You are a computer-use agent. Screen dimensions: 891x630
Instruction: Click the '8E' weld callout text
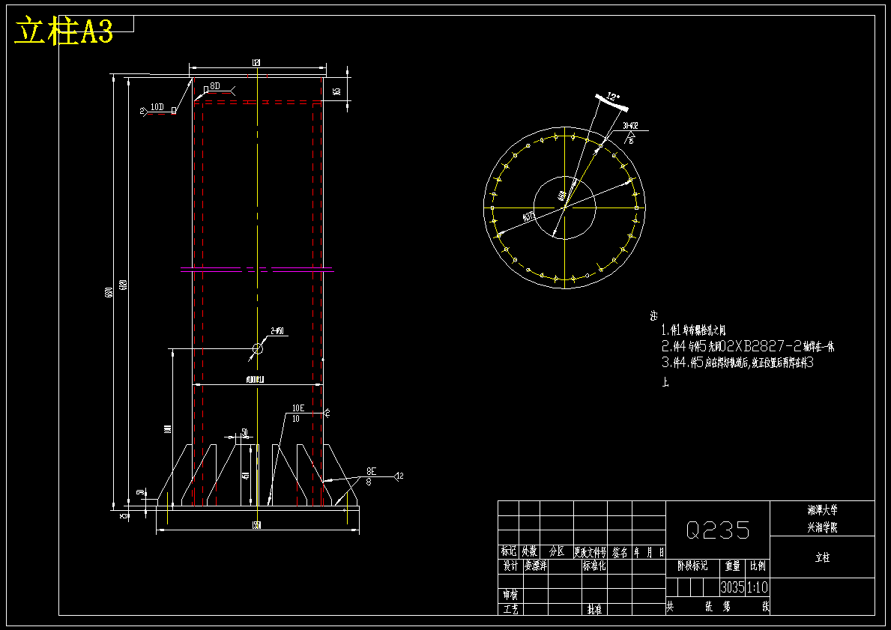pos(371,471)
